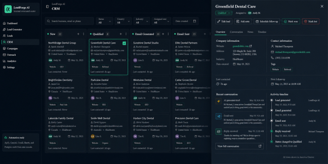Image resolution: width=328 pixels, height=164 pixels.
Task: Switch to the Overview tab
Action: click(x=221, y=32)
